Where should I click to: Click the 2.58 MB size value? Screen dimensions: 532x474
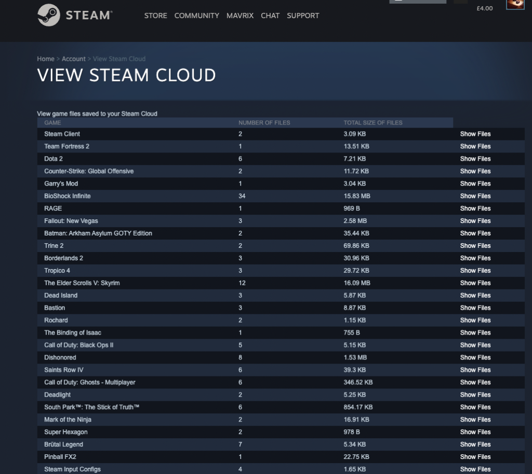point(355,221)
